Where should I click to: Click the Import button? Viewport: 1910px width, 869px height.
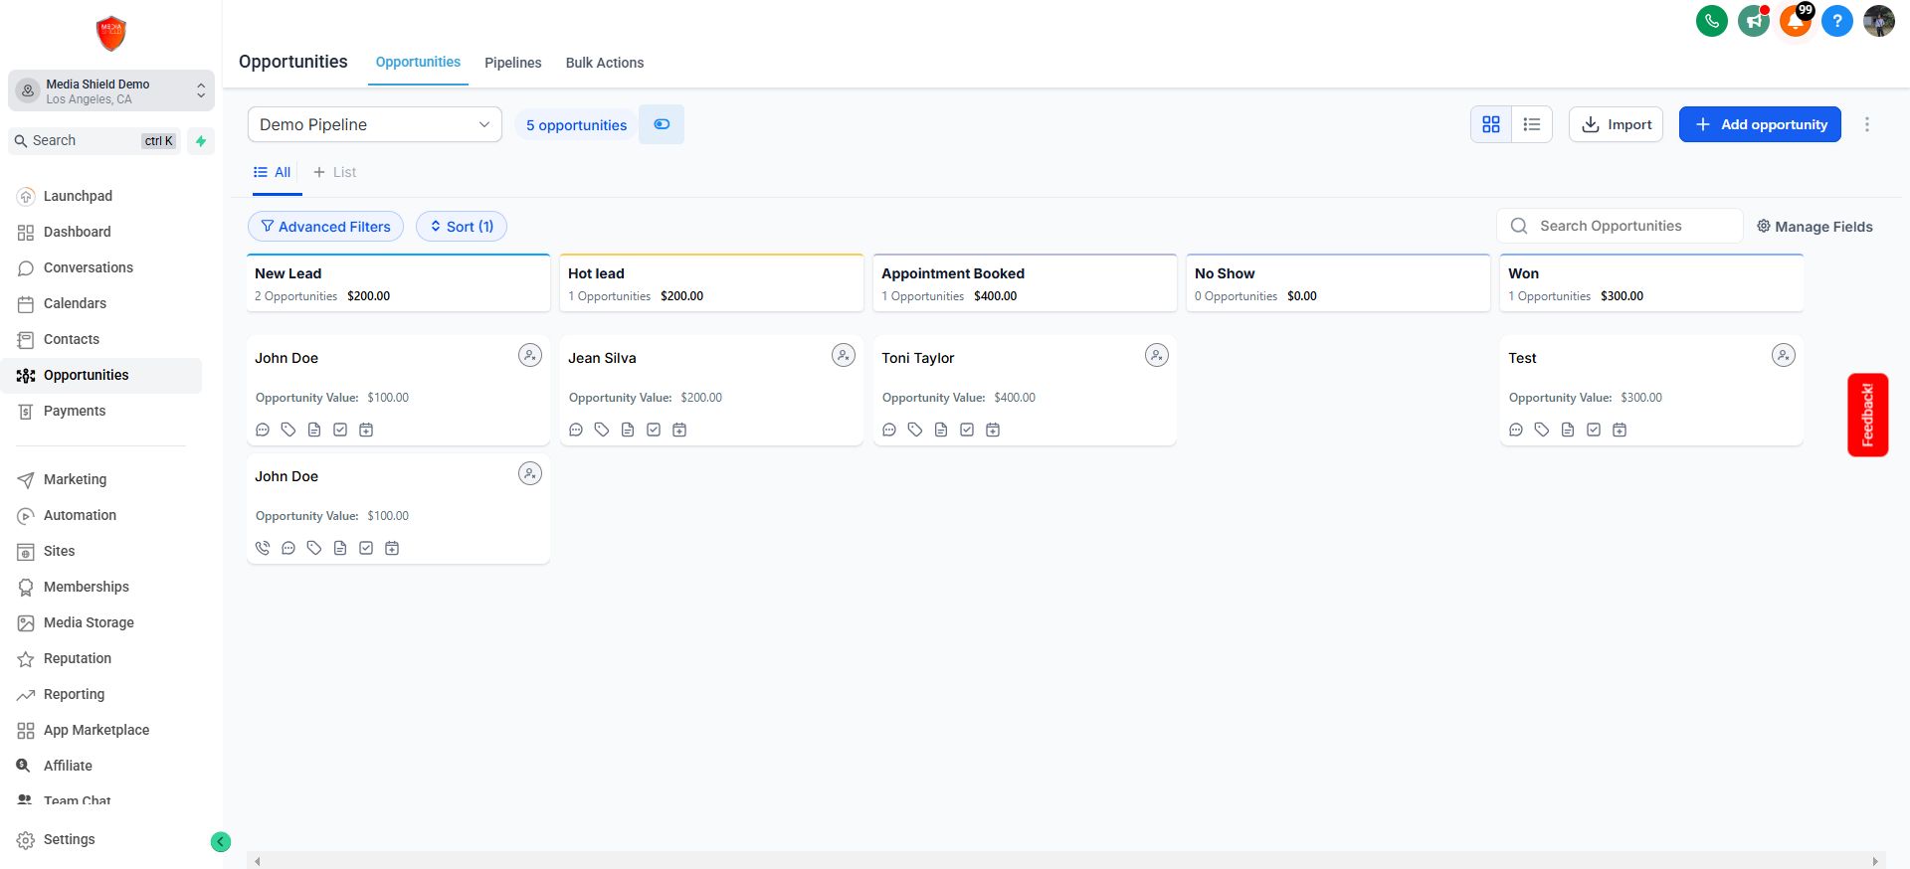pyautogui.click(x=1616, y=124)
